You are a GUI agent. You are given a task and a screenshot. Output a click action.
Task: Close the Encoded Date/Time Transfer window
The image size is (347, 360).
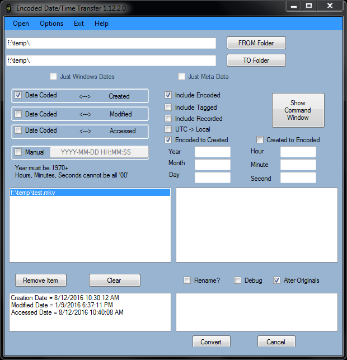[330, 6]
